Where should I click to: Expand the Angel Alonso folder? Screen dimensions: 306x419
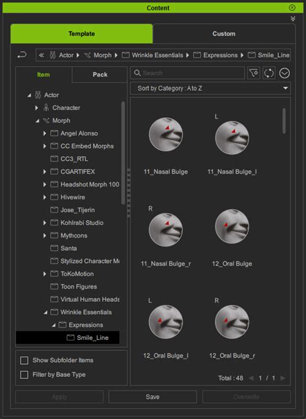point(45,133)
